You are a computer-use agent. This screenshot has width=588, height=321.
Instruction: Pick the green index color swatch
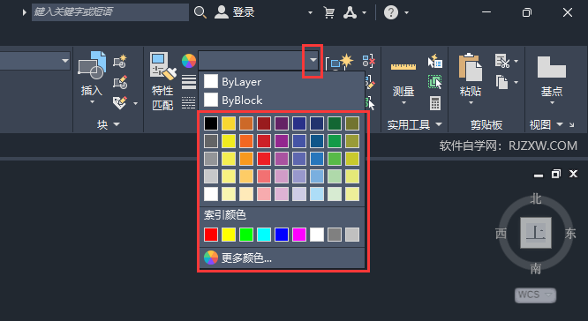click(x=246, y=235)
